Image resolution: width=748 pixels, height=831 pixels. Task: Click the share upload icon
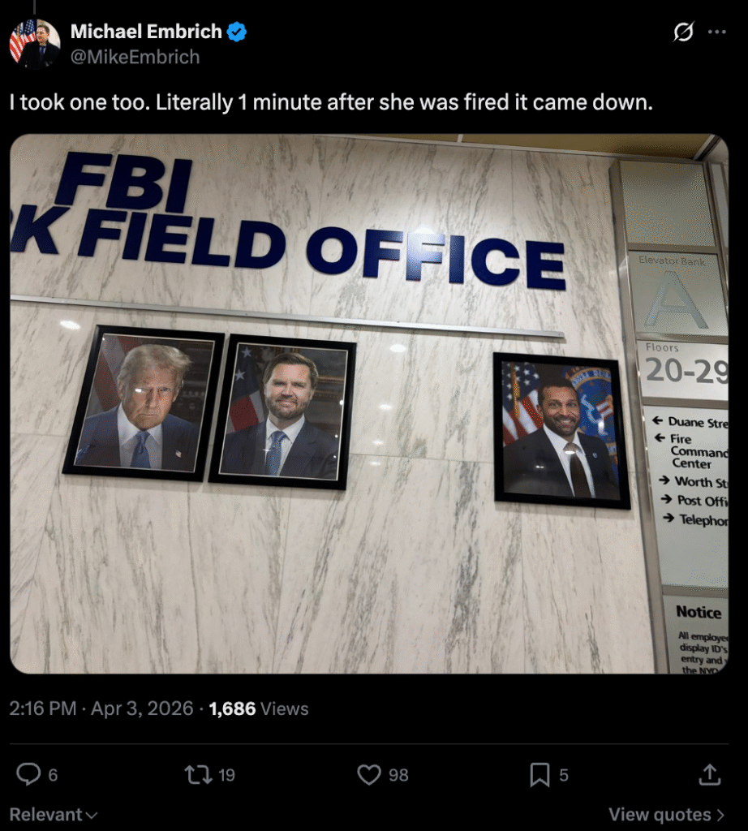tap(709, 775)
